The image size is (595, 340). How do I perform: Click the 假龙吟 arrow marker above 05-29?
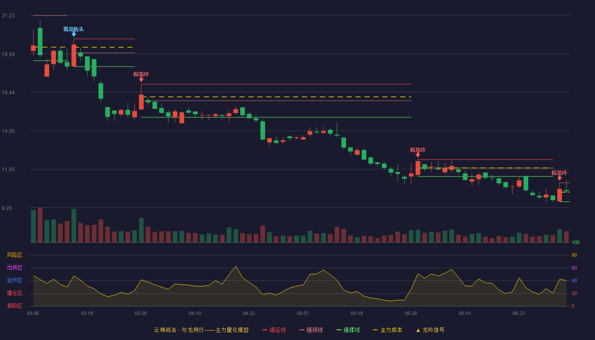tap(418, 155)
